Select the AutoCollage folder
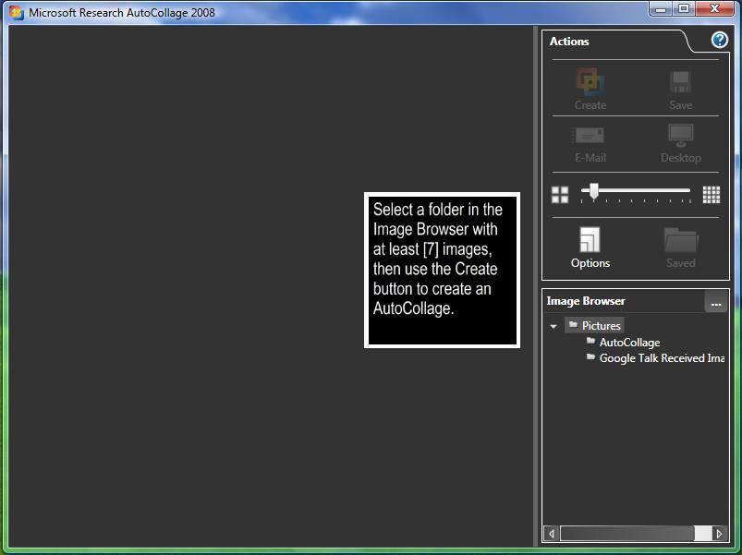 (629, 343)
